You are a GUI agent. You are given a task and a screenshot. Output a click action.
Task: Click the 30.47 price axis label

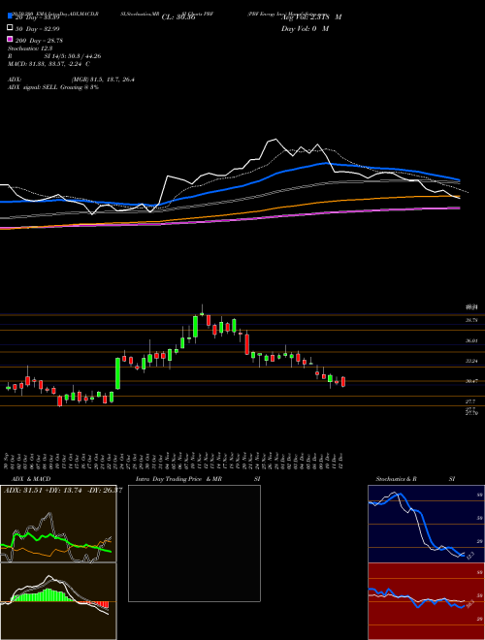click(x=471, y=381)
